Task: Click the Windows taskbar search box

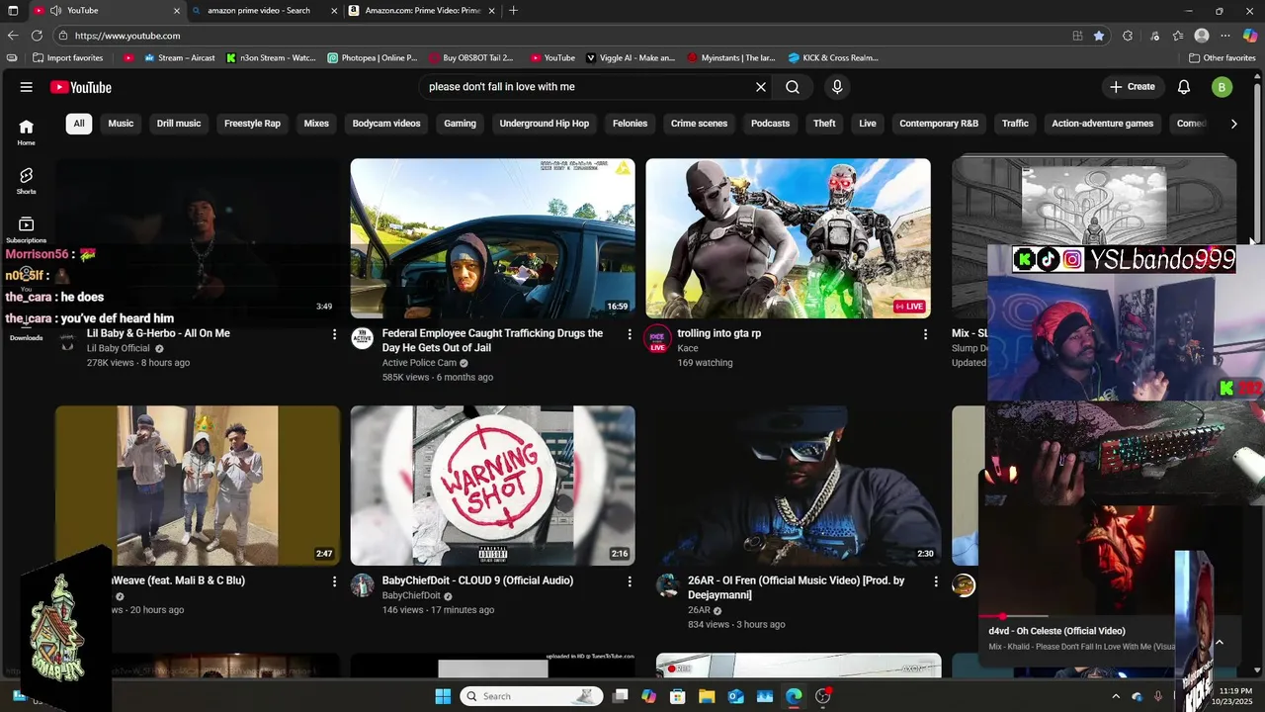Action: click(532, 696)
